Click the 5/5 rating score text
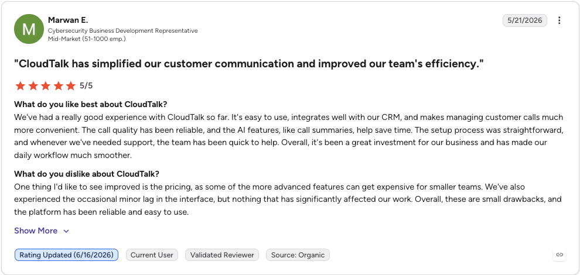Image resolution: width=580 pixels, height=275 pixels. point(86,86)
